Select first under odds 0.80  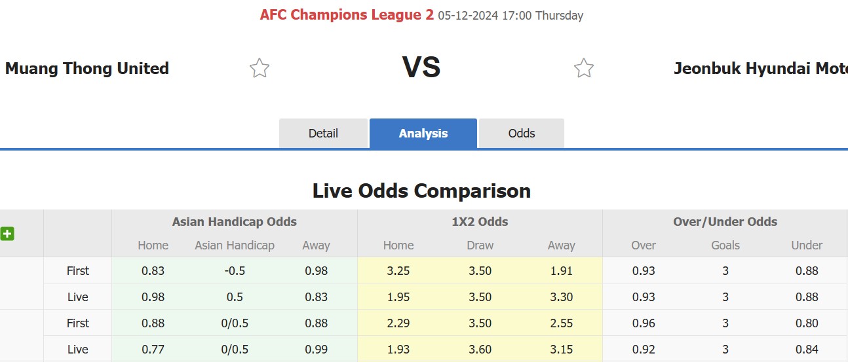click(x=807, y=323)
